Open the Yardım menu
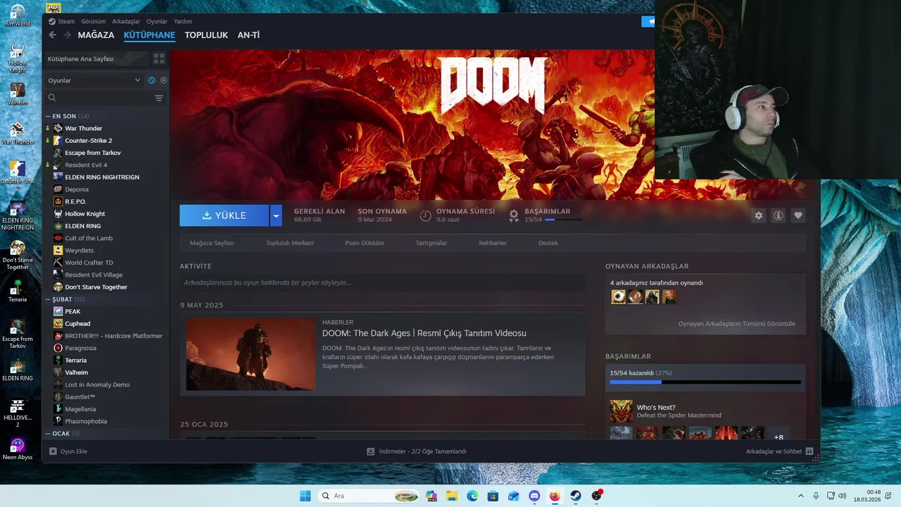Viewport: 901px width, 507px height. point(183,21)
